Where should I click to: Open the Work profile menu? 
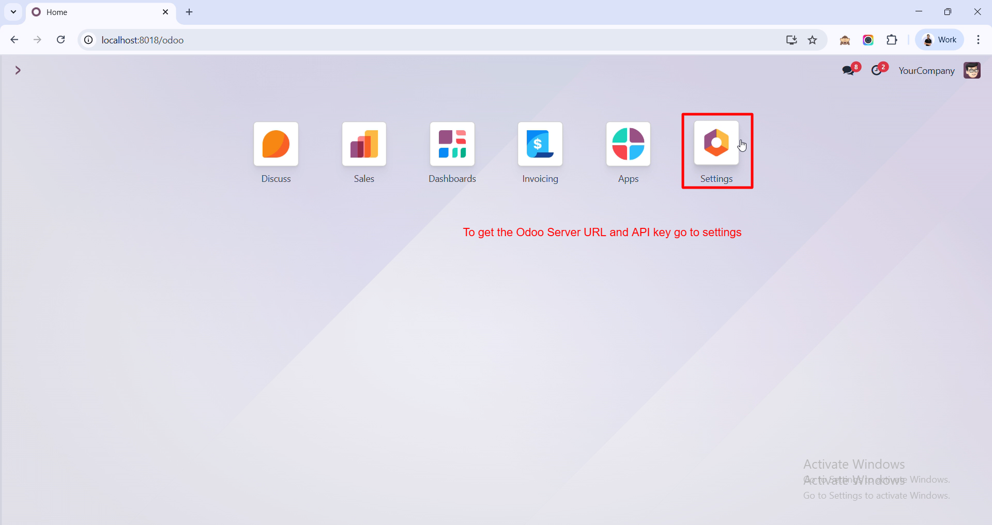coord(940,40)
